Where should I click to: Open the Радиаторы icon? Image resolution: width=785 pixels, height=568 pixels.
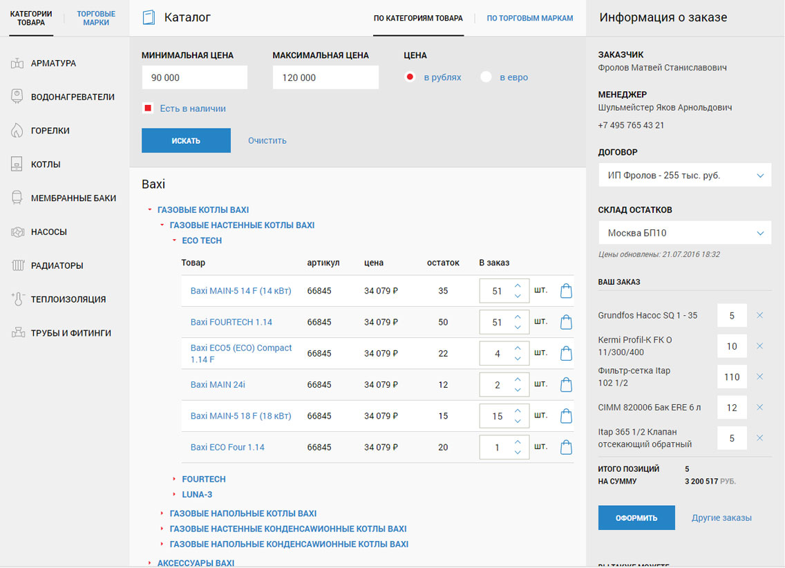pyautogui.click(x=17, y=265)
